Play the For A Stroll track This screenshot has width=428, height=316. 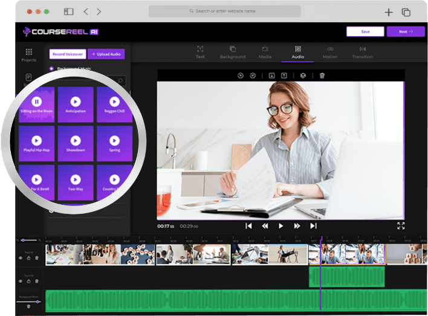coord(37,179)
